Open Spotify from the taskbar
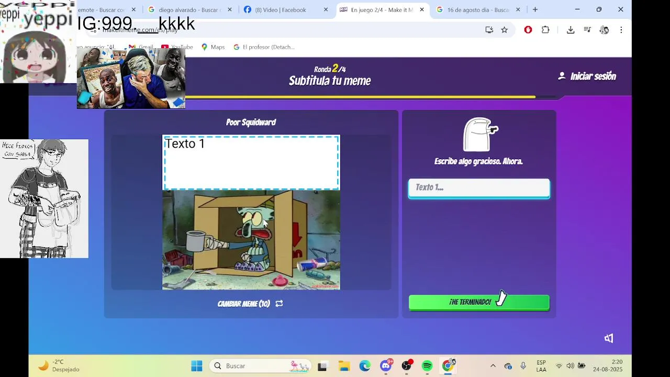Image resolution: width=670 pixels, height=377 pixels. (427, 366)
